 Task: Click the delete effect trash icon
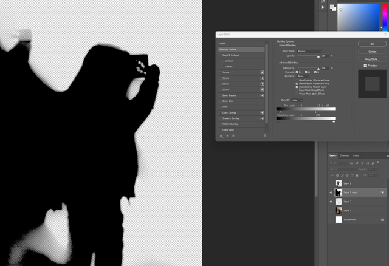click(x=265, y=136)
